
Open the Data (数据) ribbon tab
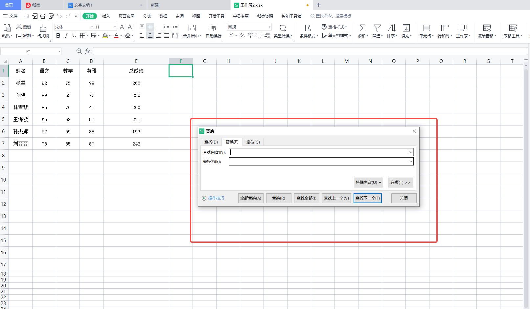click(163, 16)
